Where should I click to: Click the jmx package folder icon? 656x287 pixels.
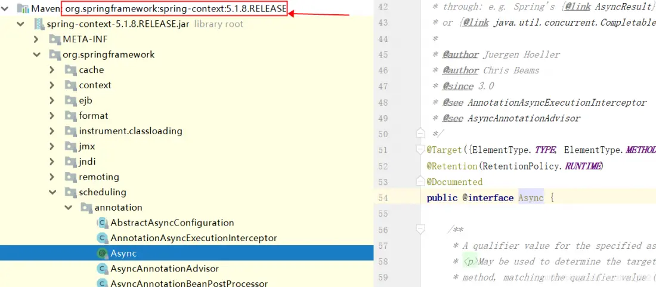coord(71,146)
